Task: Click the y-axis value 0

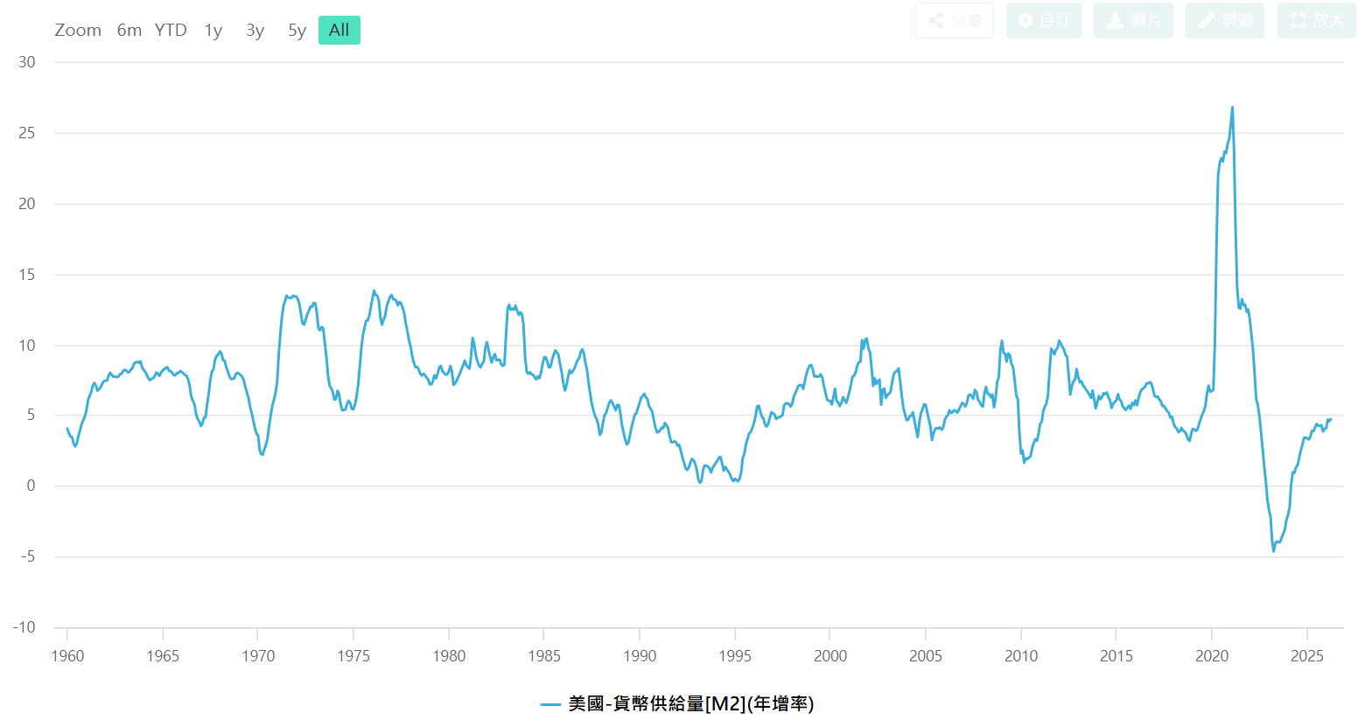Action: click(x=31, y=486)
